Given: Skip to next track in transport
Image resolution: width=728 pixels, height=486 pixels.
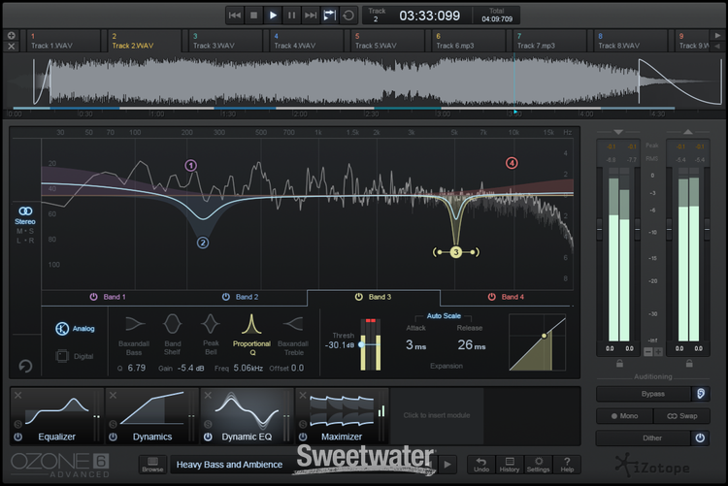Looking at the screenshot, I should pos(311,16).
